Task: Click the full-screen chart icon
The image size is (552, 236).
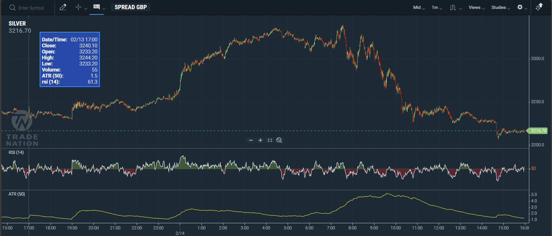Action: pos(270,140)
